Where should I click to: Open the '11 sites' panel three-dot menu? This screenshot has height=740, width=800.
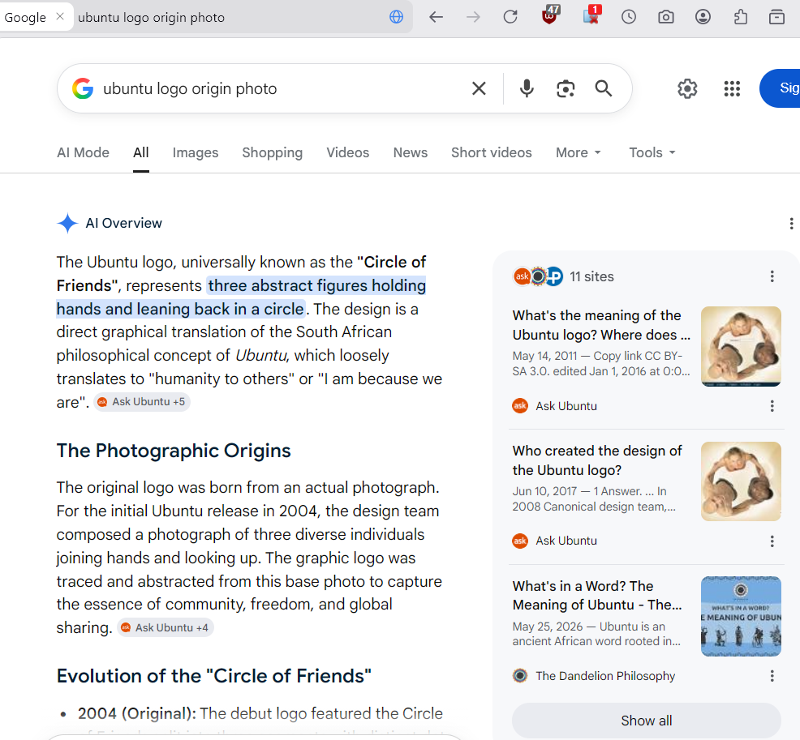pyautogui.click(x=772, y=276)
